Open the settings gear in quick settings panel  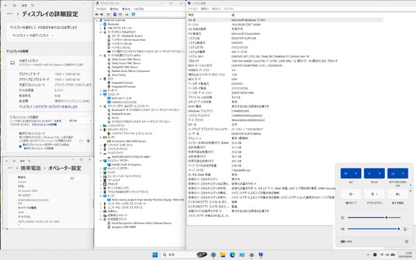406,241
